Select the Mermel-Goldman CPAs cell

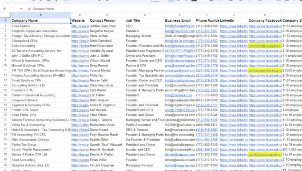click(40, 66)
